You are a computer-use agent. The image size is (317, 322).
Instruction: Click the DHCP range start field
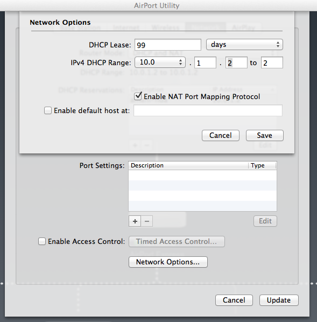point(236,62)
